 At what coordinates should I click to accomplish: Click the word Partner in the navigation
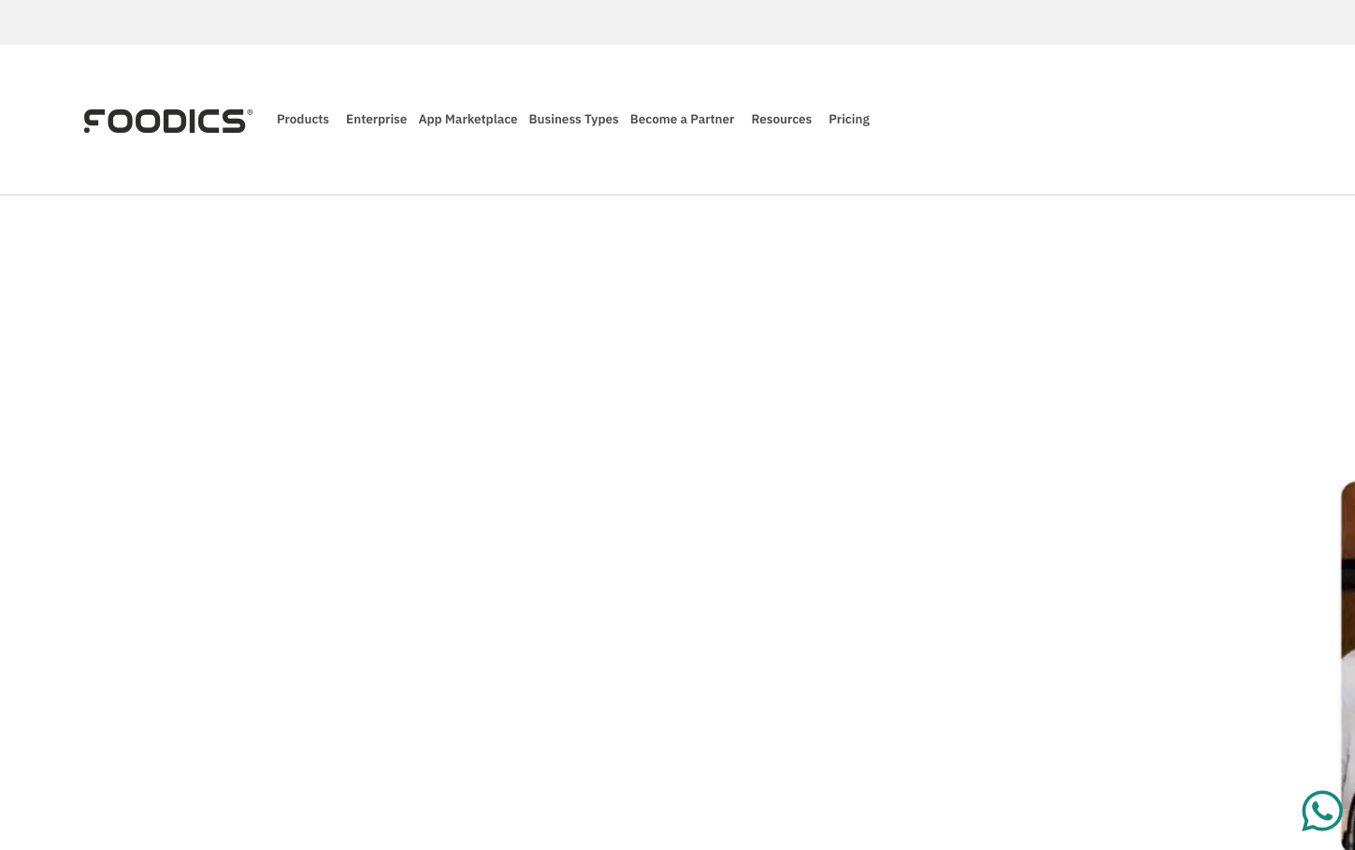point(712,120)
